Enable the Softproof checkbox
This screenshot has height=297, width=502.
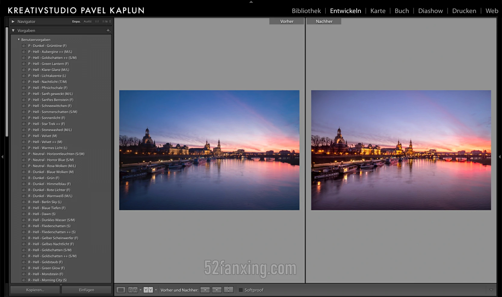(x=241, y=290)
